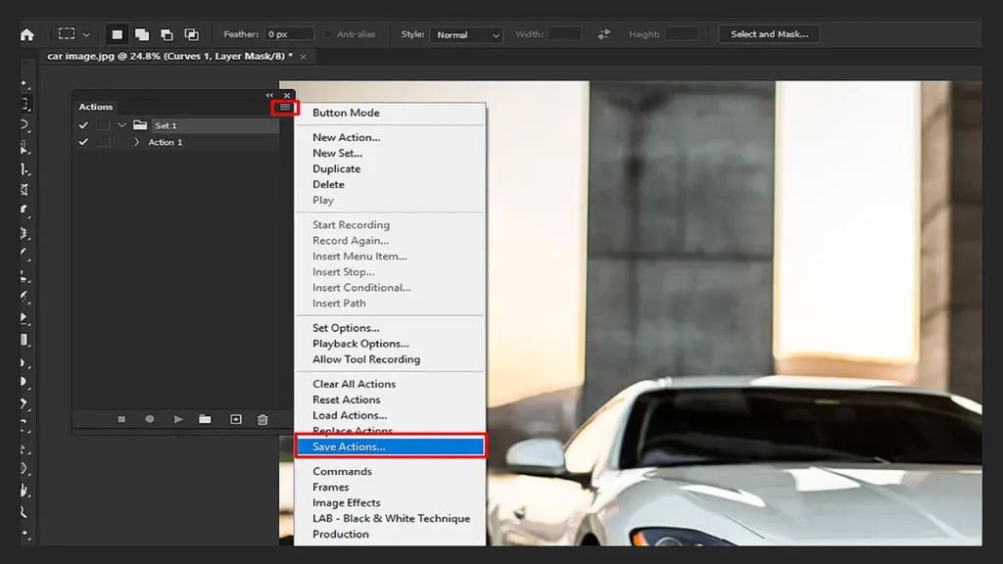Close the Actions panel
The width and height of the screenshot is (1003, 564).
[287, 95]
